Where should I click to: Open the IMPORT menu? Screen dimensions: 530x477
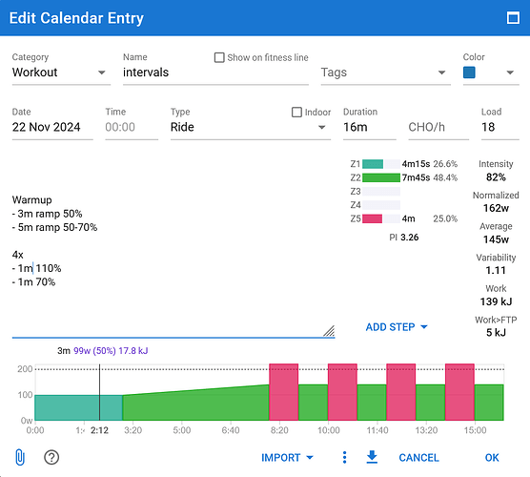coord(287,457)
